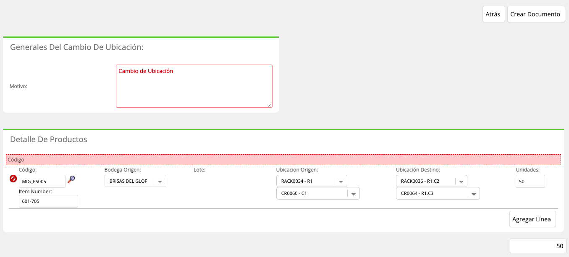This screenshot has height=257, width=569.
Task: Click the red remove-line icon beside MIG_PS005
Action: [13, 179]
